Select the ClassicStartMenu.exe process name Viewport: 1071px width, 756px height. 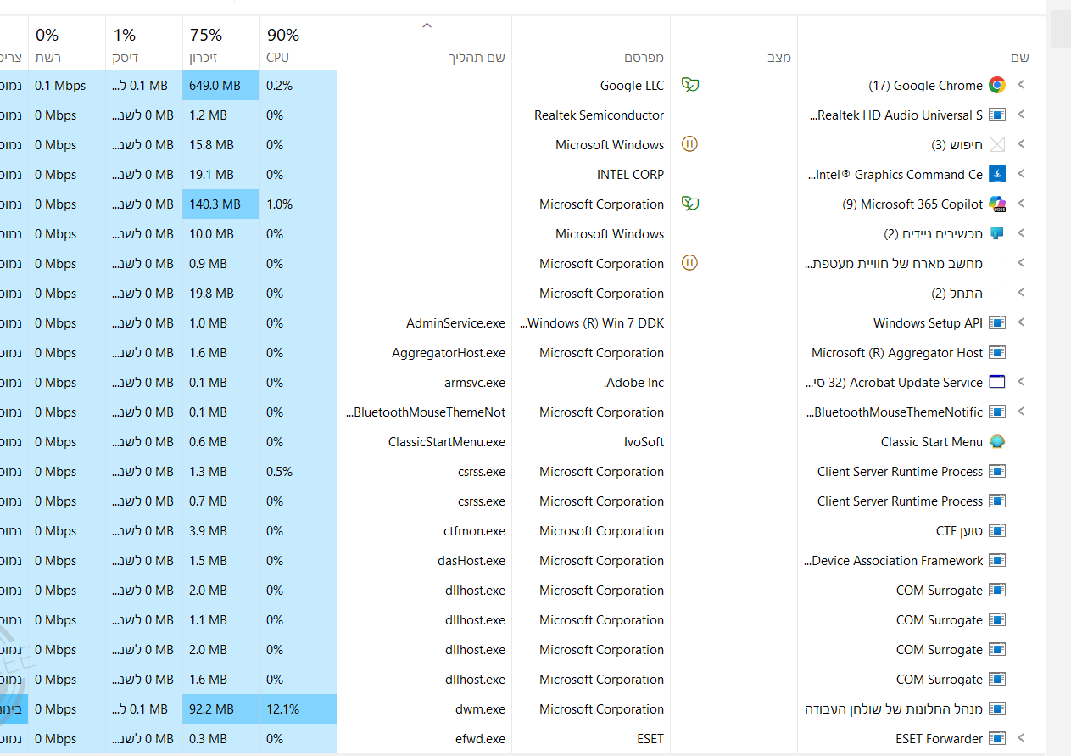[447, 441]
